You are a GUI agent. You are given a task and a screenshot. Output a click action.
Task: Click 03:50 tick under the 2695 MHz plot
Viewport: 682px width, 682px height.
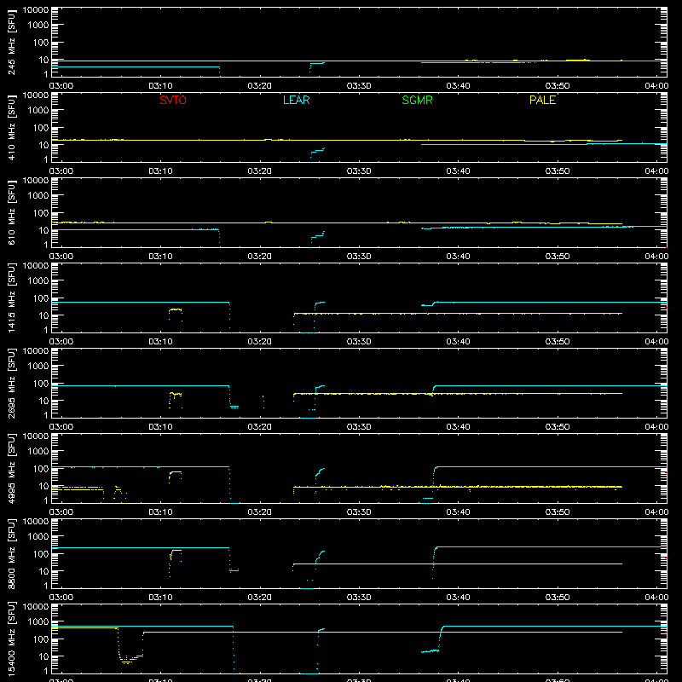(x=558, y=427)
